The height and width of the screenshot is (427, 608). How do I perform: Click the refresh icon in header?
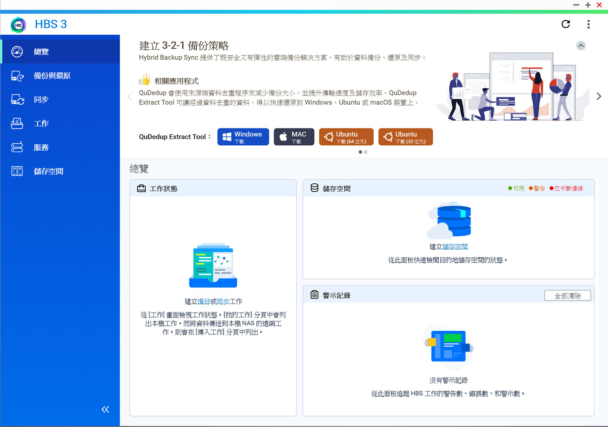(566, 24)
